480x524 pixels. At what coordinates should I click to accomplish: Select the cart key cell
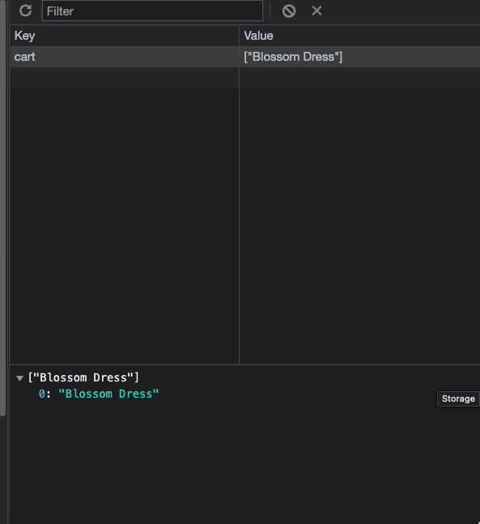[125, 57]
